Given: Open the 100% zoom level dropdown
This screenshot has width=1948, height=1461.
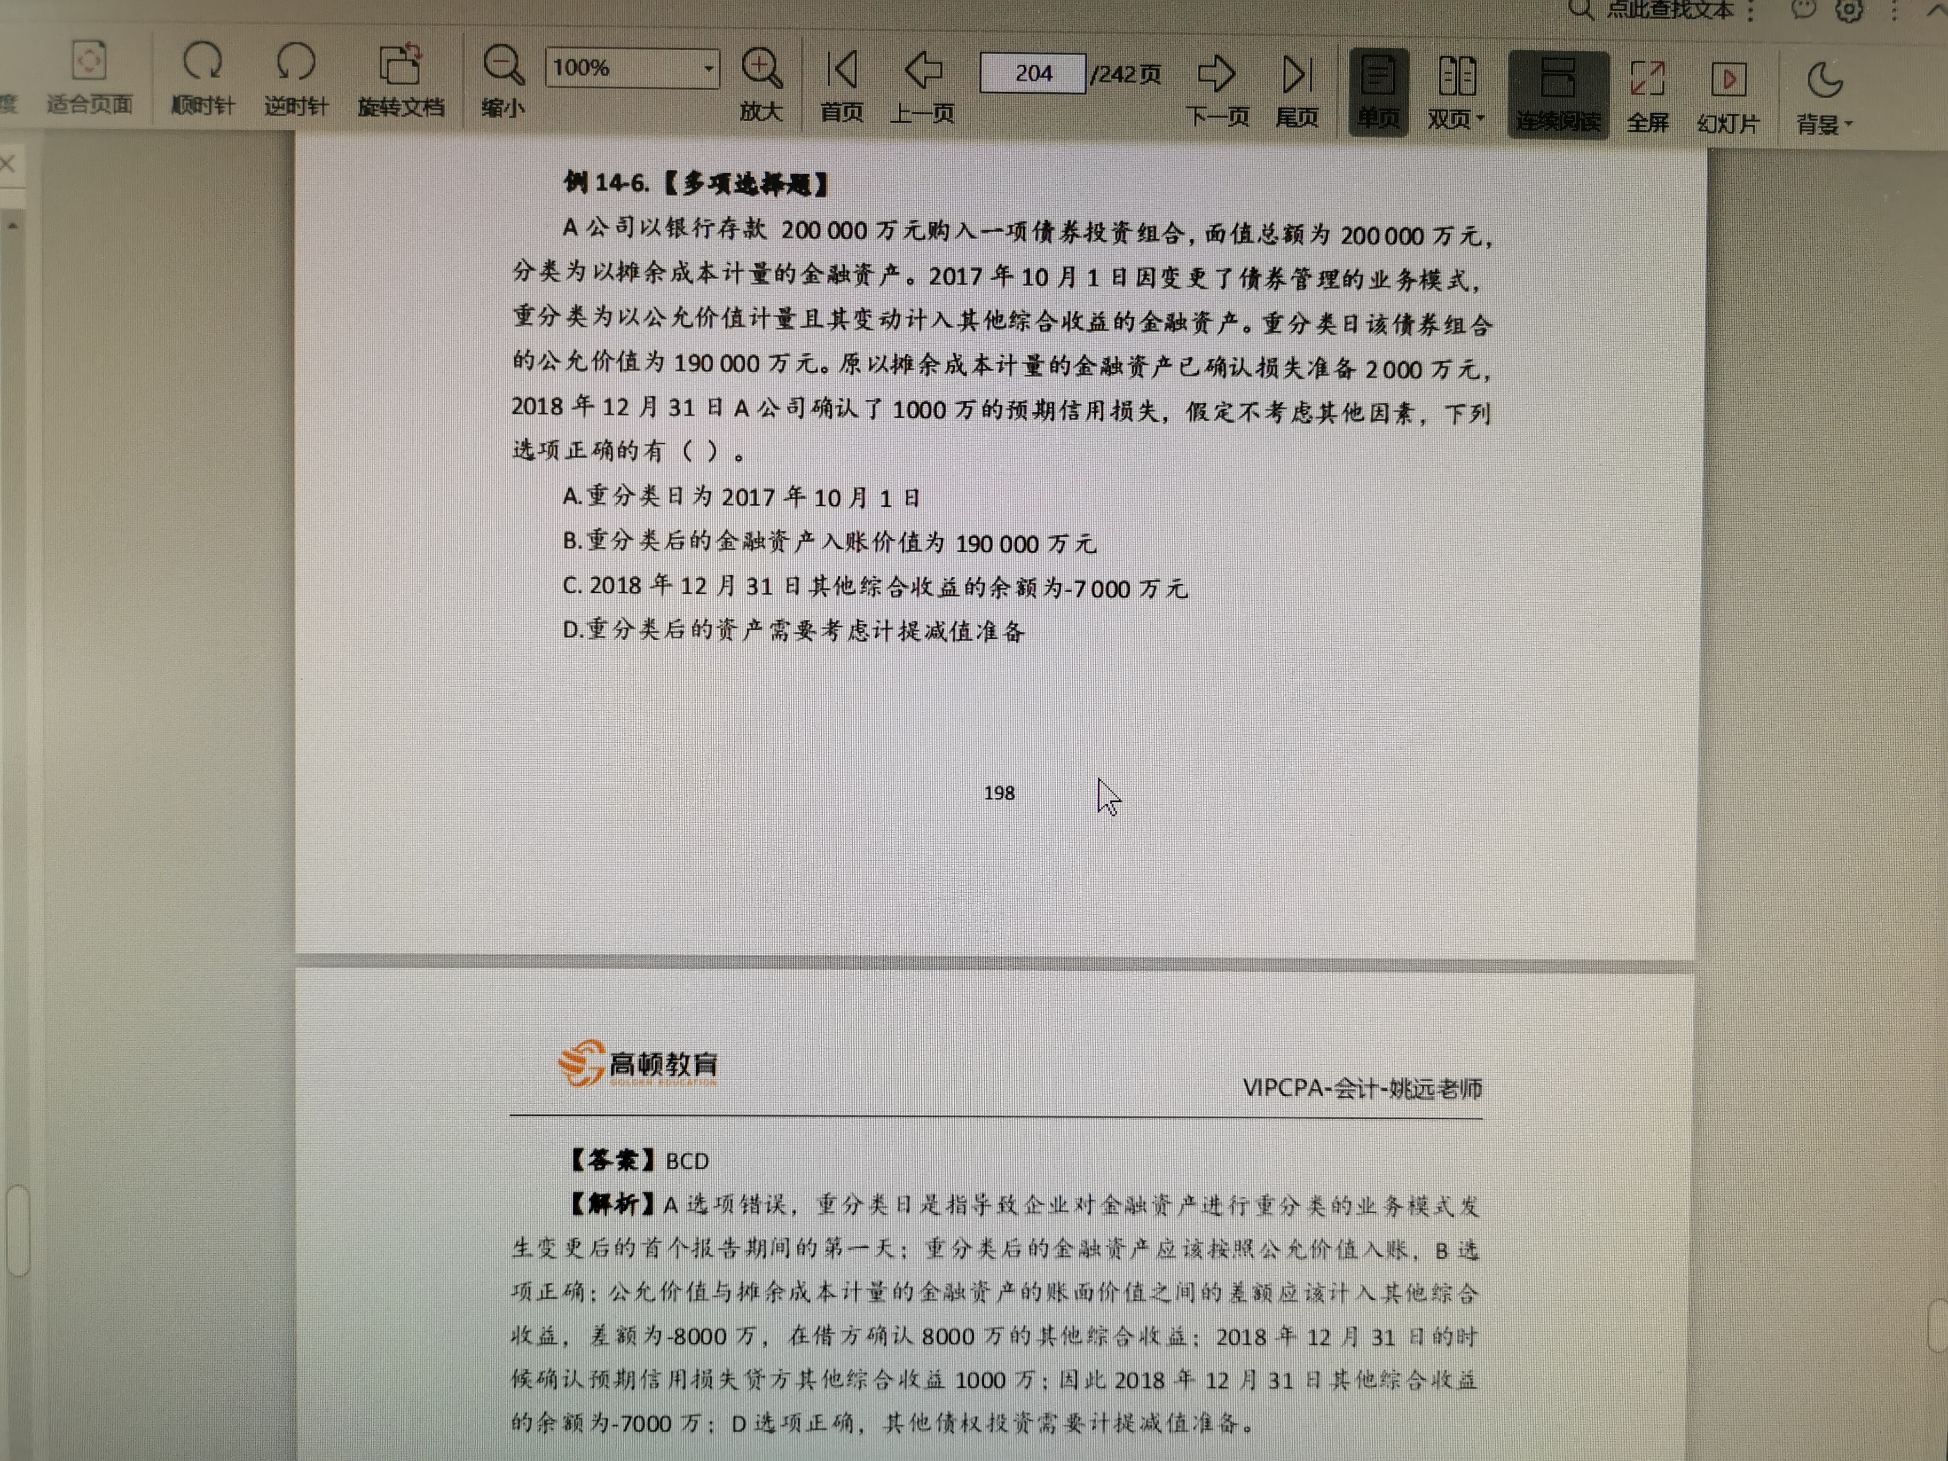Looking at the screenshot, I should tap(709, 69).
